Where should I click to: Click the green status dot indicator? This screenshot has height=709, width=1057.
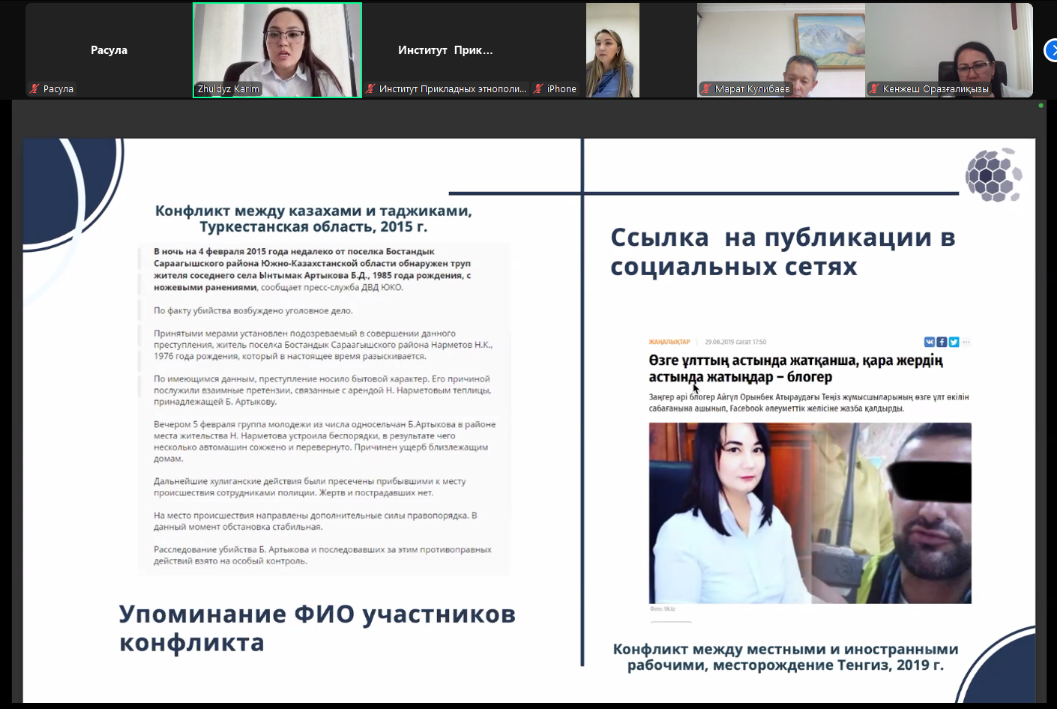pos(1041,106)
